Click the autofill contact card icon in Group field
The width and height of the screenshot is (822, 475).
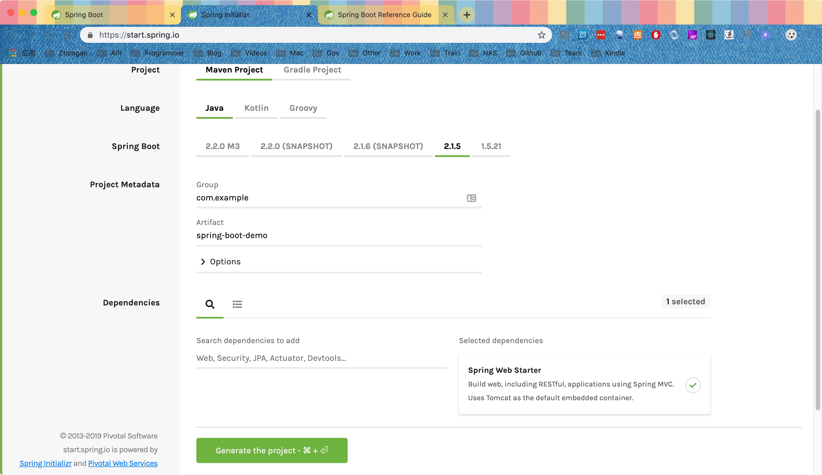[471, 198]
